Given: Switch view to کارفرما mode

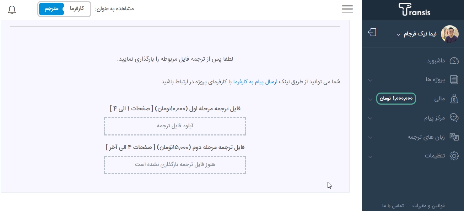Looking at the screenshot, I should pyautogui.click(x=77, y=9).
